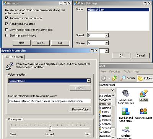The width and height of the screenshot is (153, 139).
Task: Open the Speech control panel icon
Action: [x=143, y=95]
